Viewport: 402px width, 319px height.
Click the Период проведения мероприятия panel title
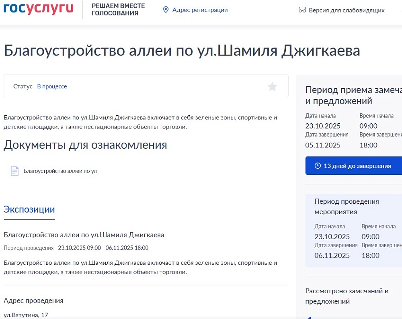347,207
